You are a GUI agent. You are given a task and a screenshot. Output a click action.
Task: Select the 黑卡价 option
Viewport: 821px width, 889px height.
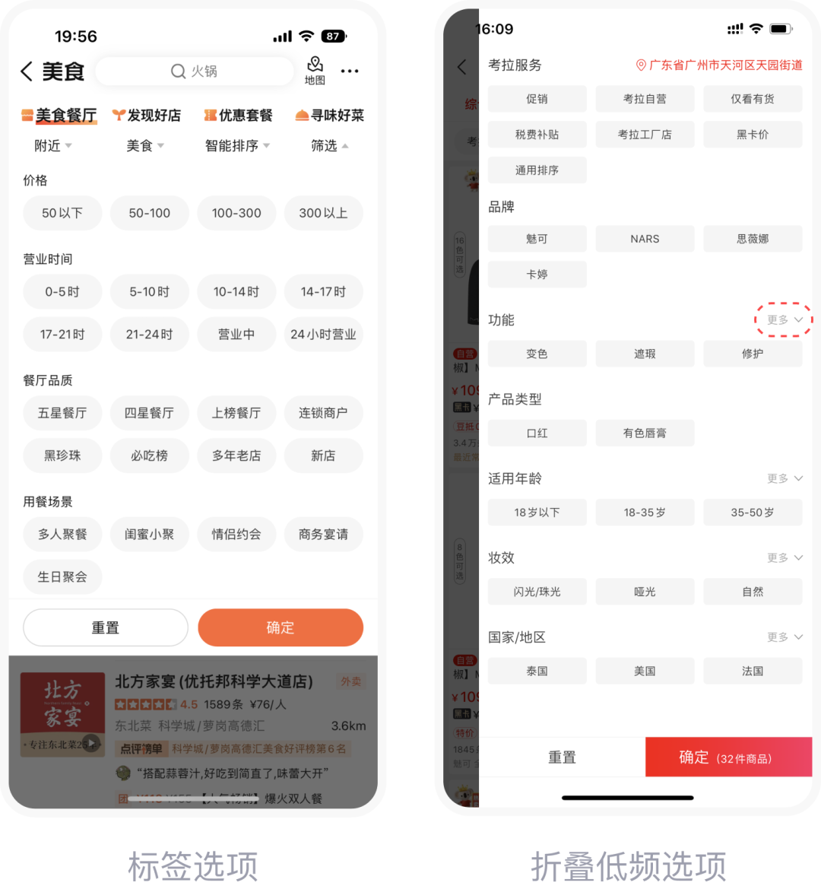click(753, 135)
